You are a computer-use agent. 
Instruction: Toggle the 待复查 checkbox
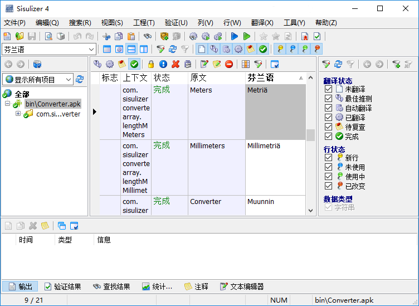pyautogui.click(x=328, y=127)
